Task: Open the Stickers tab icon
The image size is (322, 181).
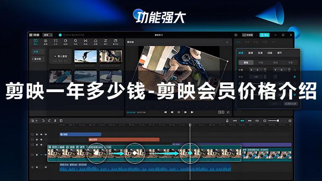Action: (x=65, y=42)
